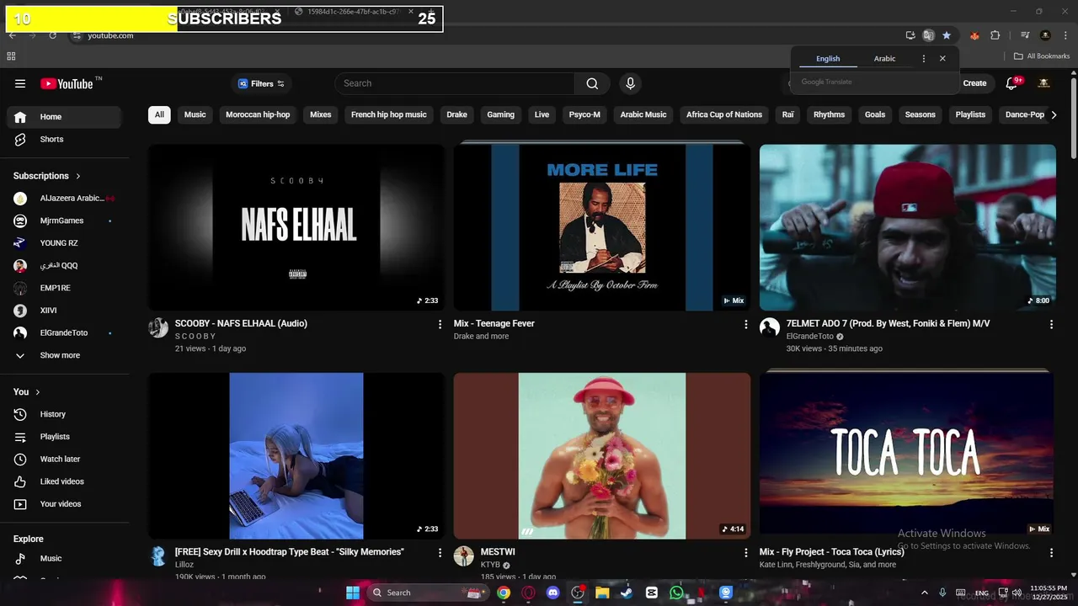Image resolution: width=1078 pixels, height=606 pixels.
Task: Play the MORE LIFE mix thumbnail
Action: (602, 227)
